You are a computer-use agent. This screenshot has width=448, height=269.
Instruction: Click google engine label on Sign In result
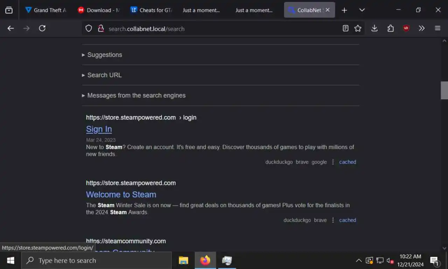click(319, 162)
